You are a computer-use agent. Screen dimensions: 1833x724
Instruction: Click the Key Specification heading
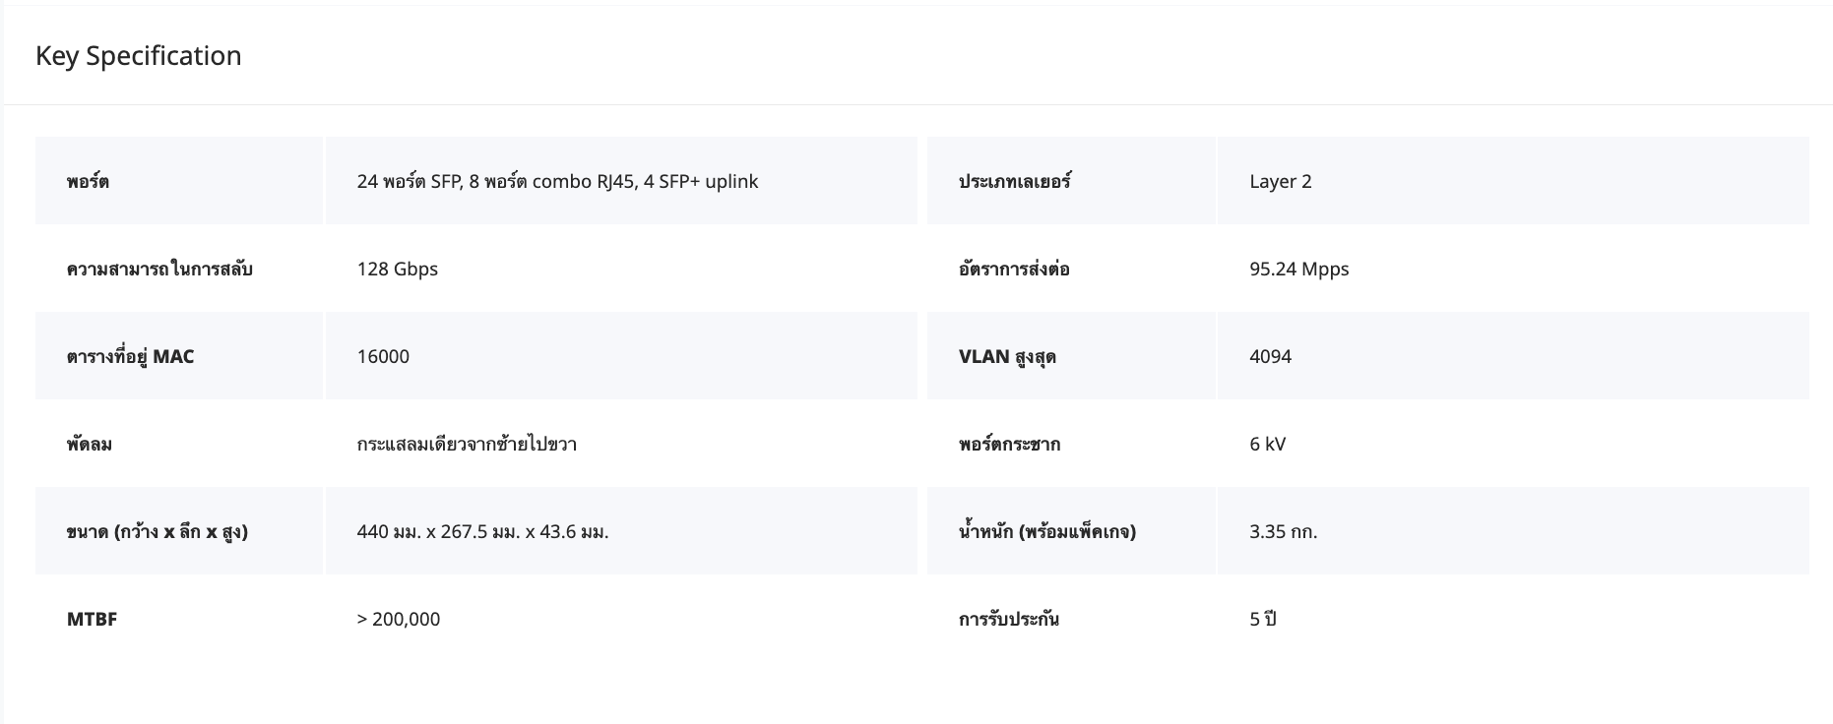click(x=138, y=56)
